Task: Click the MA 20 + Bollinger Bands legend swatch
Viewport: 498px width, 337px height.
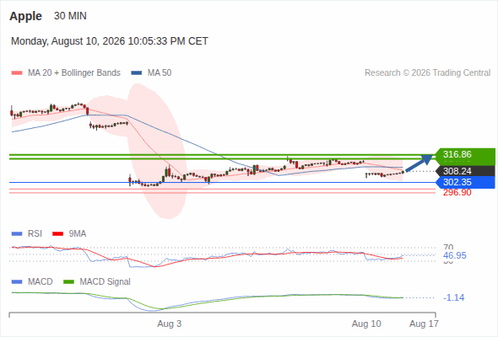Action: tap(17, 73)
